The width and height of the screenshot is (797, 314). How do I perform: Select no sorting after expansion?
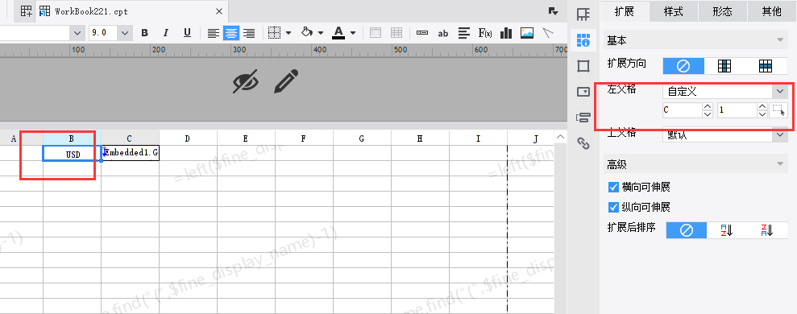pos(686,230)
